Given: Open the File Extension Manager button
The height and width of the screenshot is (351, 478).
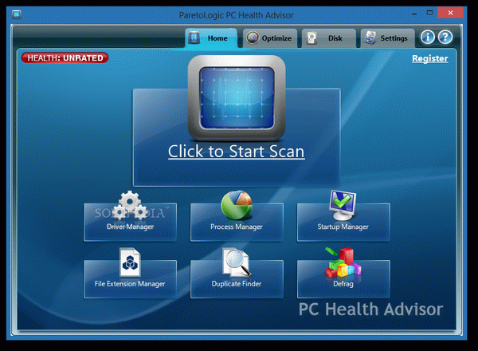Looking at the screenshot, I should coord(130,279).
